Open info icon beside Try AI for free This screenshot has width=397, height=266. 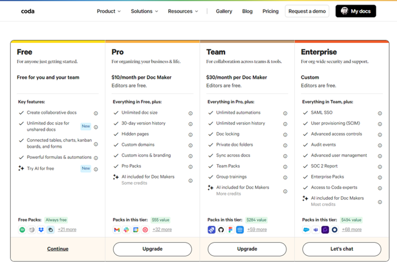click(96, 169)
